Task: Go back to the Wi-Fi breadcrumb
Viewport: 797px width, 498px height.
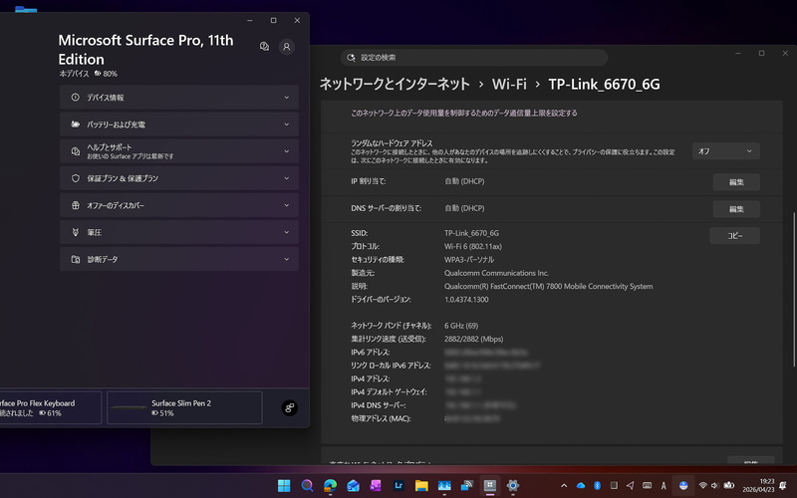Action: (509, 84)
